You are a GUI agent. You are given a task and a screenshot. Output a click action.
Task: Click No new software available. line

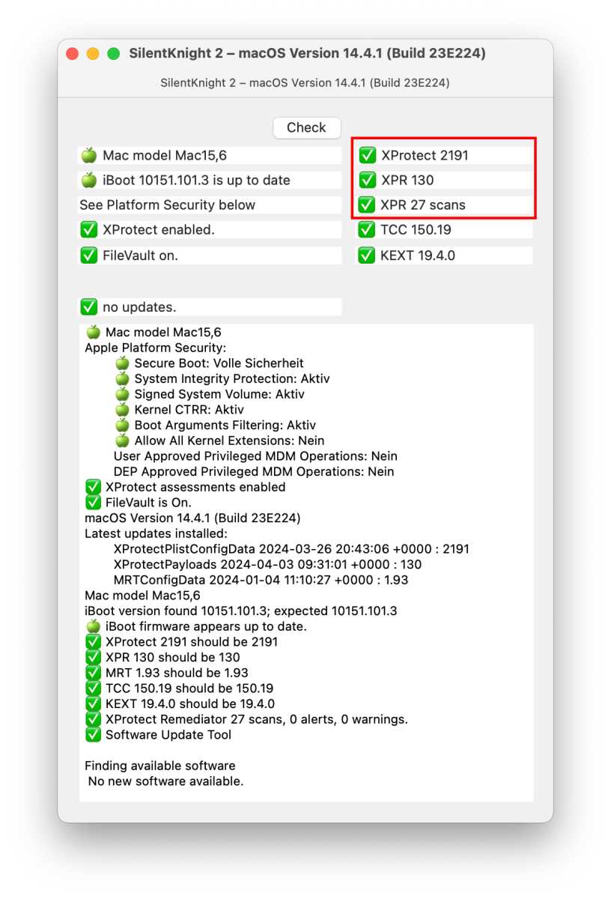165,781
